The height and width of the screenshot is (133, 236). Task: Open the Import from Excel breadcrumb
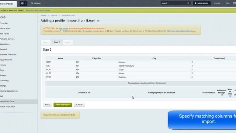[68, 16]
